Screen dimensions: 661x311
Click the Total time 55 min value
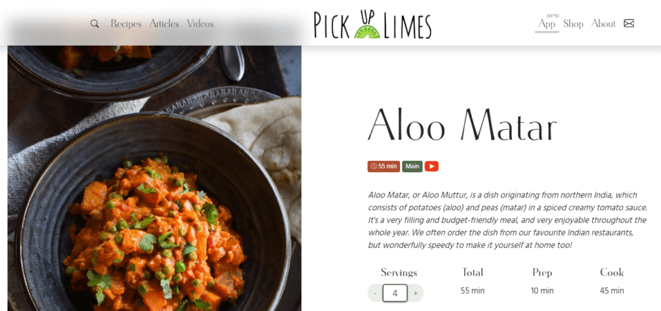472,290
